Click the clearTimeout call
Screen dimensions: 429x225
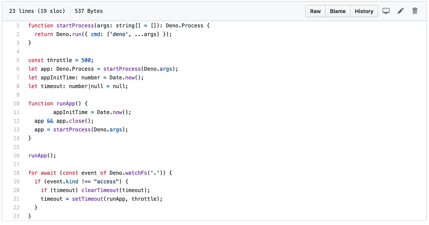[100, 190]
